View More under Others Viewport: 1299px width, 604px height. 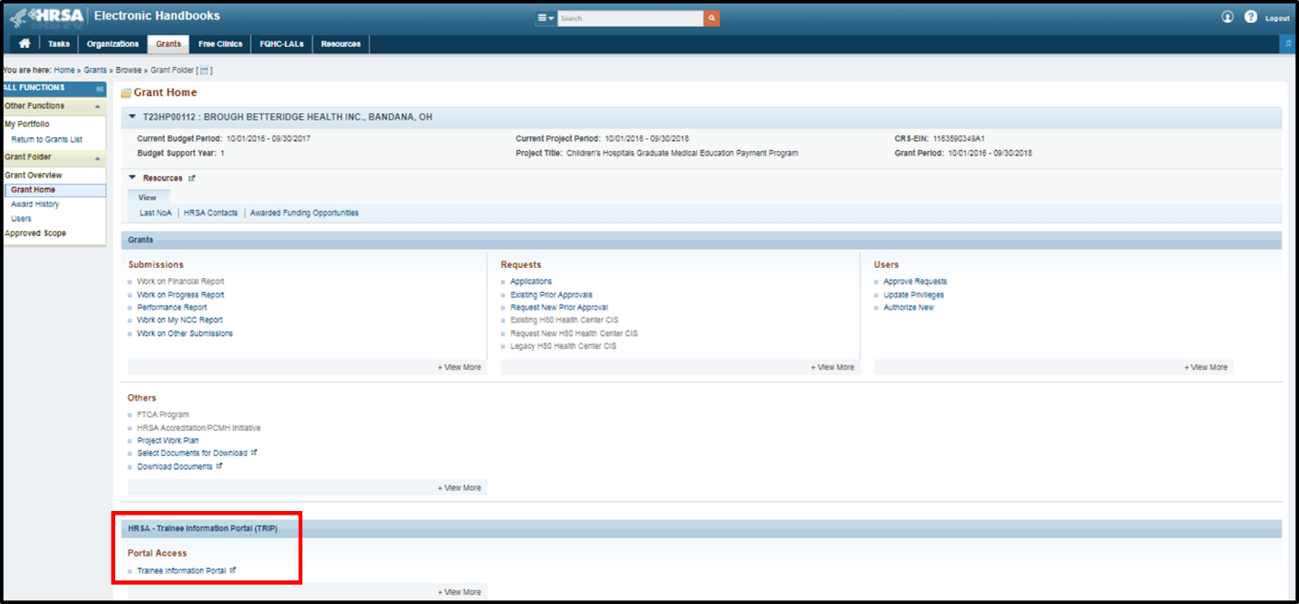click(459, 488)
